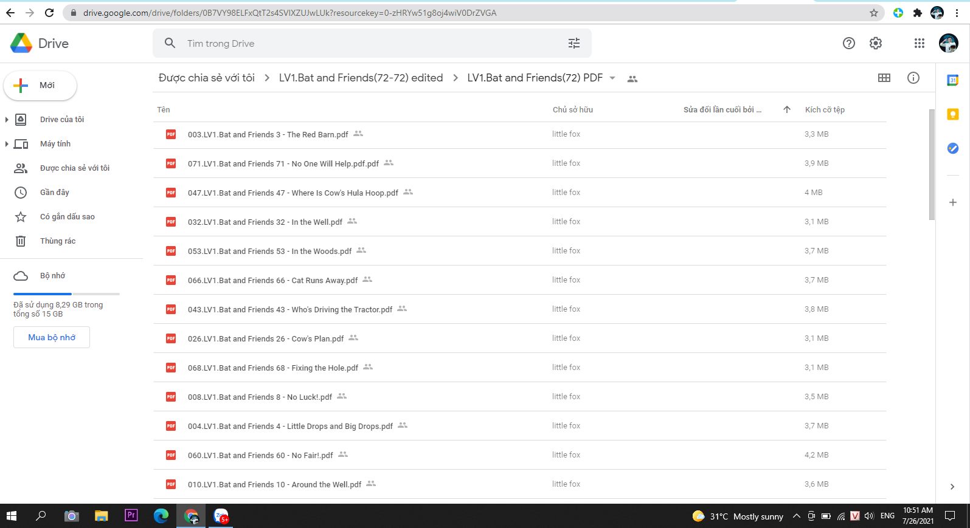Show folder details info panel
This screenshot has height=528, width=970.
(913, 78)
